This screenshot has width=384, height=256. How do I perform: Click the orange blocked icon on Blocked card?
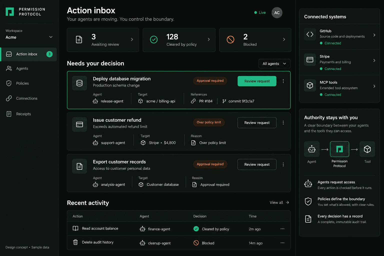coord(230,39)
